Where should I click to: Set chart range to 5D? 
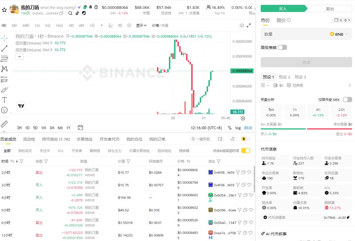tap(35, 128)
